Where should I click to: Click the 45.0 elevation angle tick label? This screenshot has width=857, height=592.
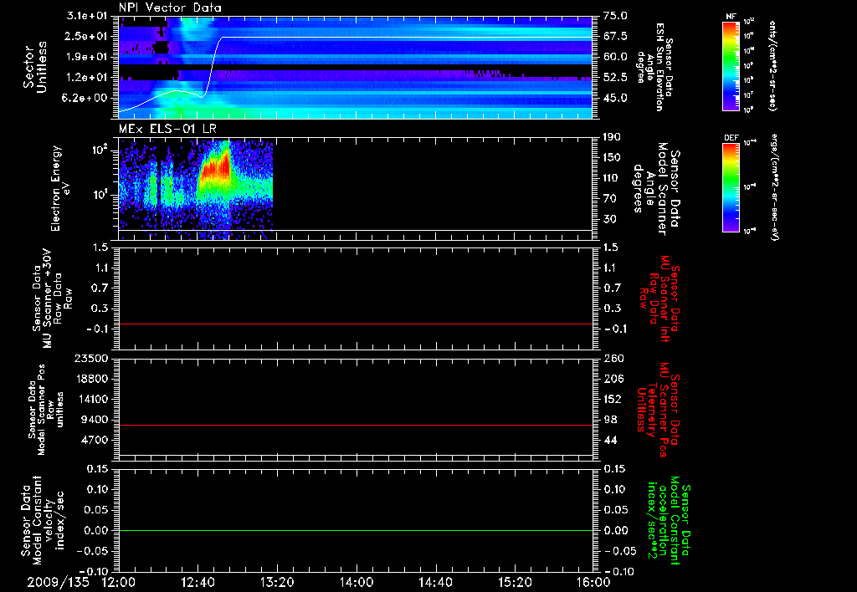click(615, 98)
